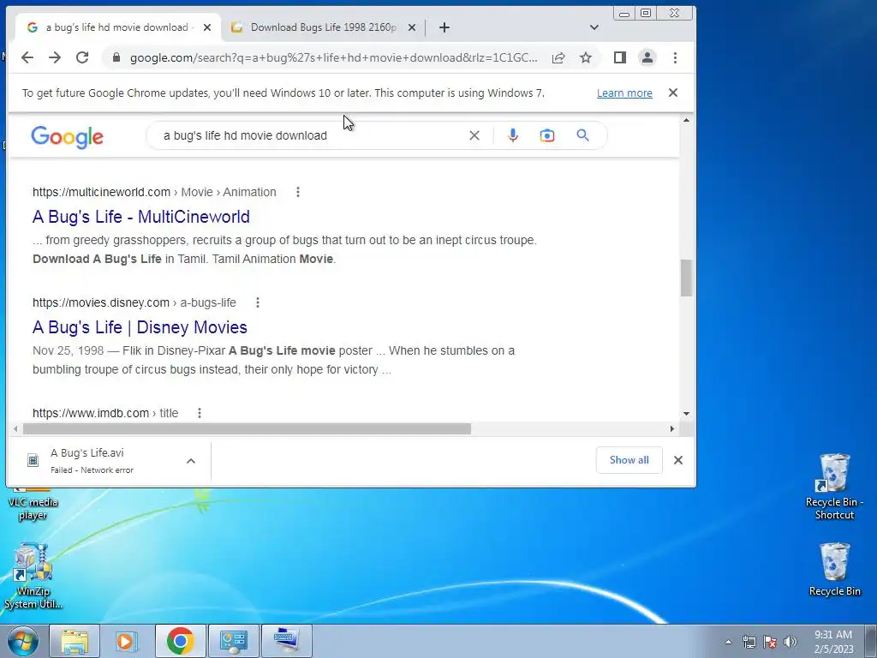
Task: Open the Windows Start menu
Action: click(21, 641)
